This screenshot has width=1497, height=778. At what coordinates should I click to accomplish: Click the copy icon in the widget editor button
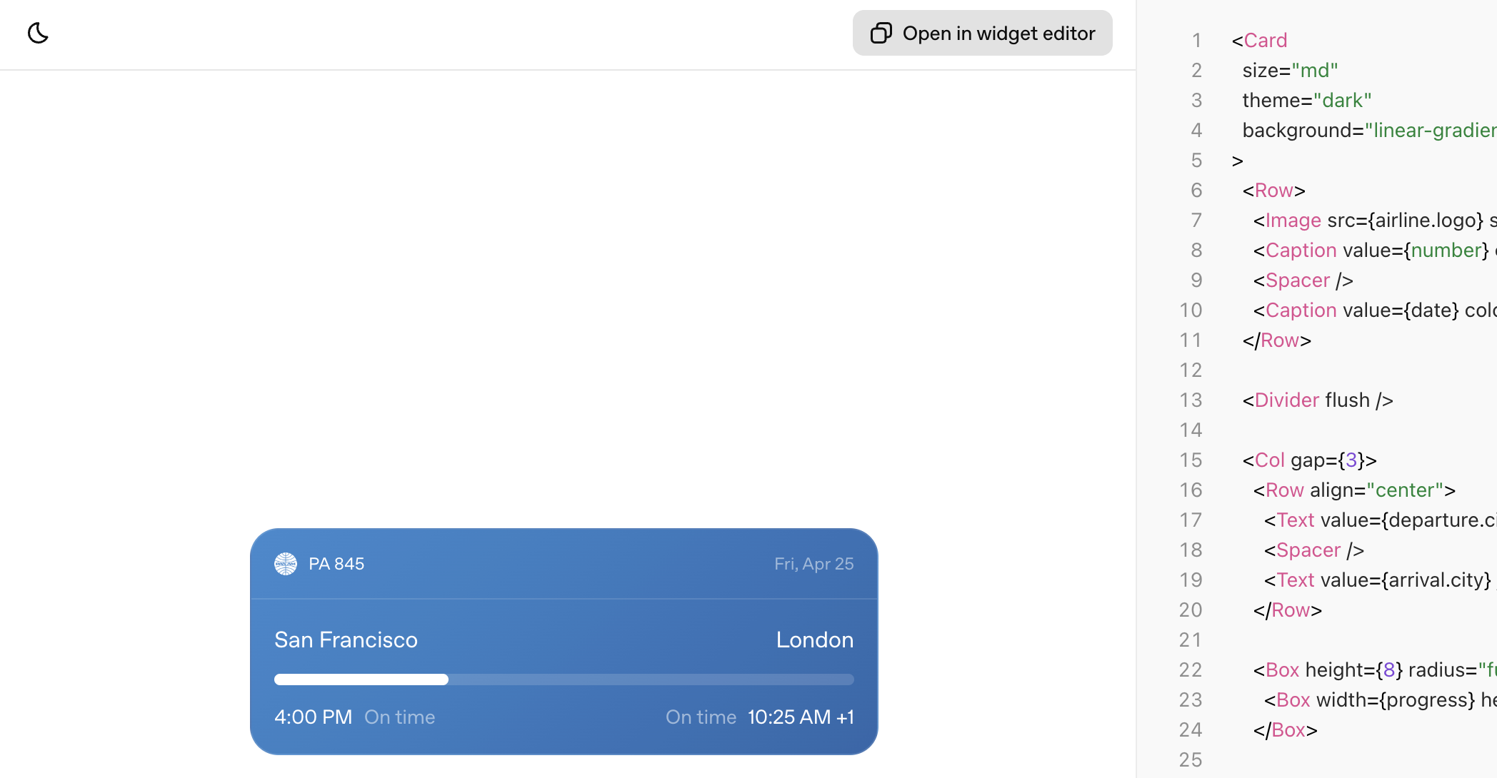click(881, 33)
